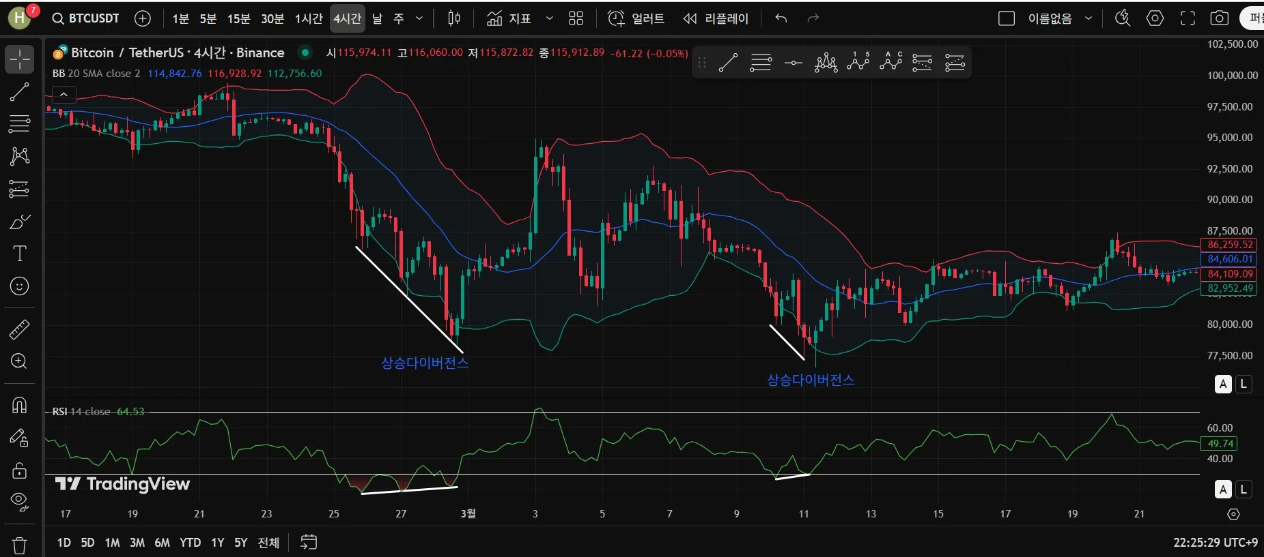Open the emoji icons tool
Viewport: 1264px width, 557px height.
[x=19, y=286]
